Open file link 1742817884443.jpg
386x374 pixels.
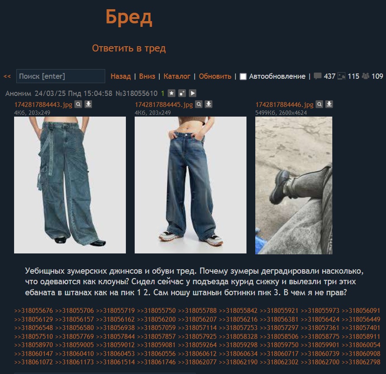click(43, 105)
